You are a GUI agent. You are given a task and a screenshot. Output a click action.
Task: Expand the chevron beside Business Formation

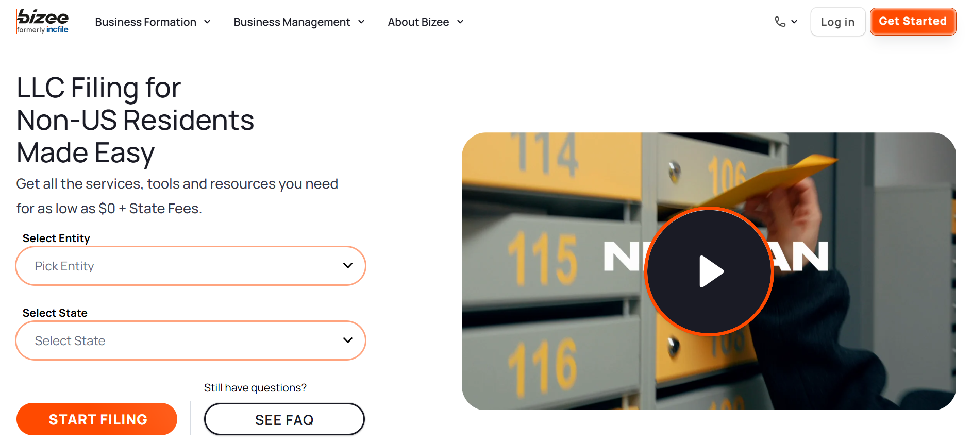point(207,22)
